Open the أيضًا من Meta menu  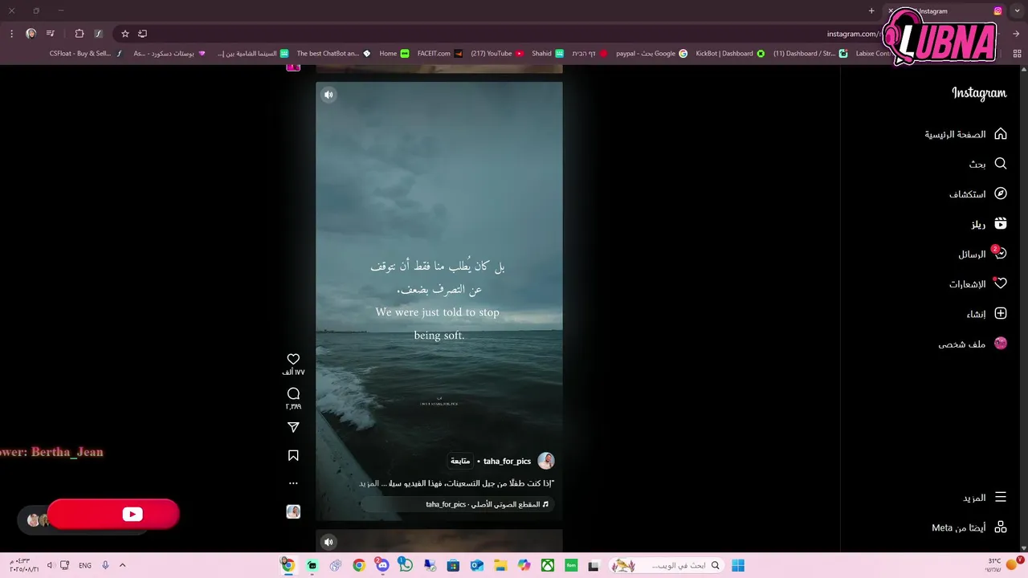[x=969, y=527]
